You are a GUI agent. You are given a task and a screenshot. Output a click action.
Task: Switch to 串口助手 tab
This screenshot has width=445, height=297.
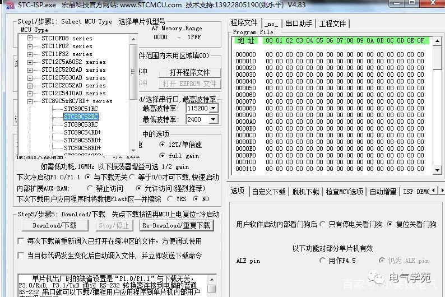click(x=299, y=24)
